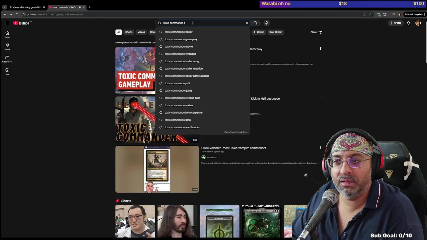
Task: Select the Over 20 min chip
Action: coord(276,32)
